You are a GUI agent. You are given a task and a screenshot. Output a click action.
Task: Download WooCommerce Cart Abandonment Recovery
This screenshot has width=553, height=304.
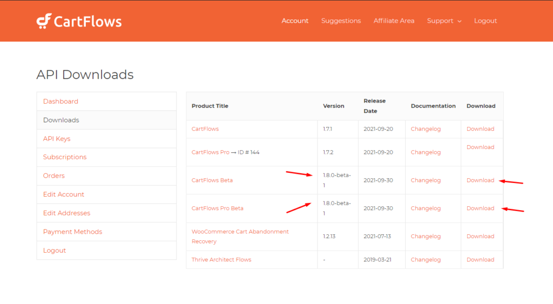480,237
